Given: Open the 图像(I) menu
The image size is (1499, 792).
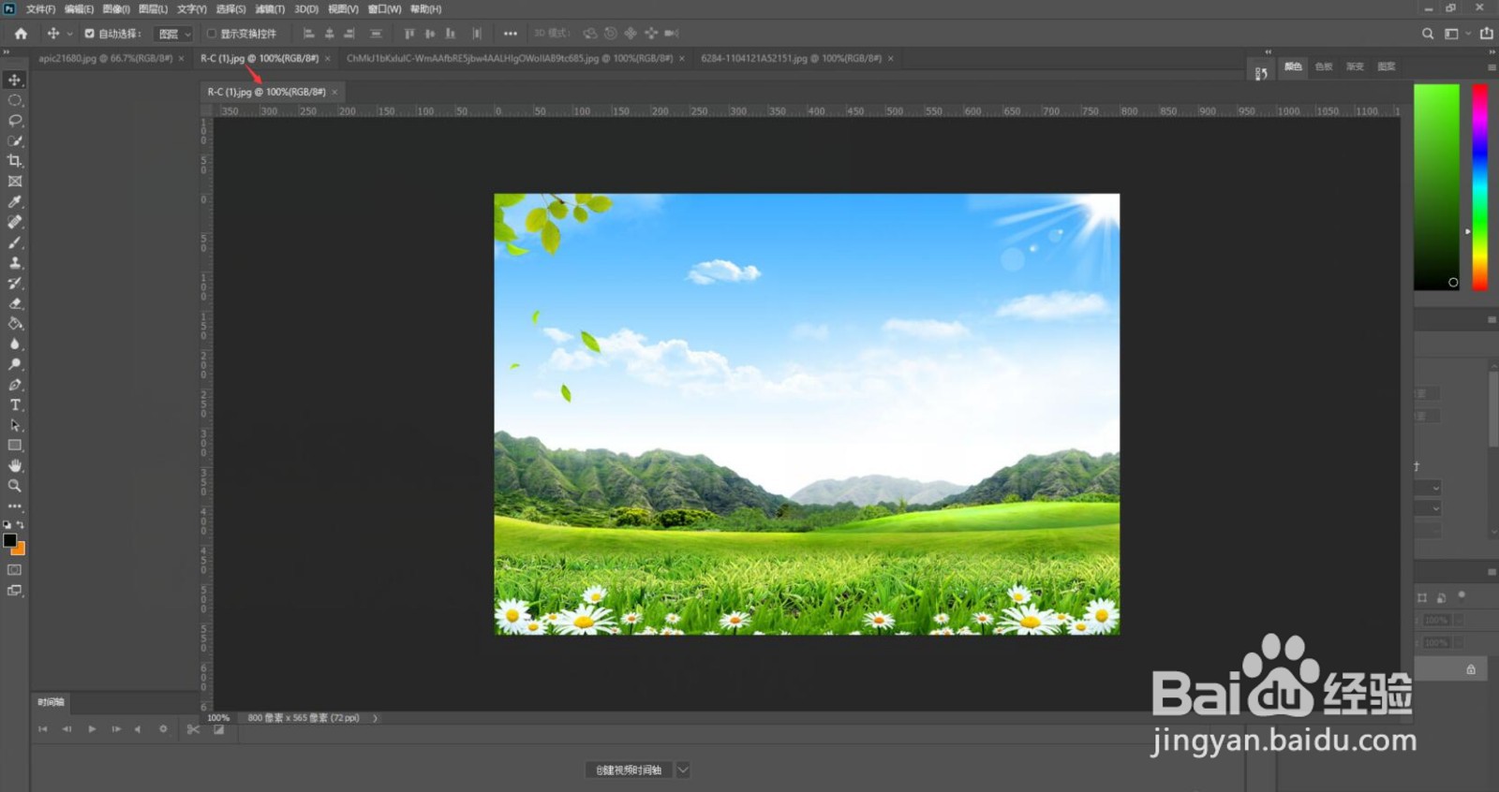Looking at the screenshot, I should pos(115,8).
